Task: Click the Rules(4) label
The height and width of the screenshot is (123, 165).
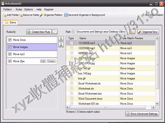Action: [x=11, y=32]
